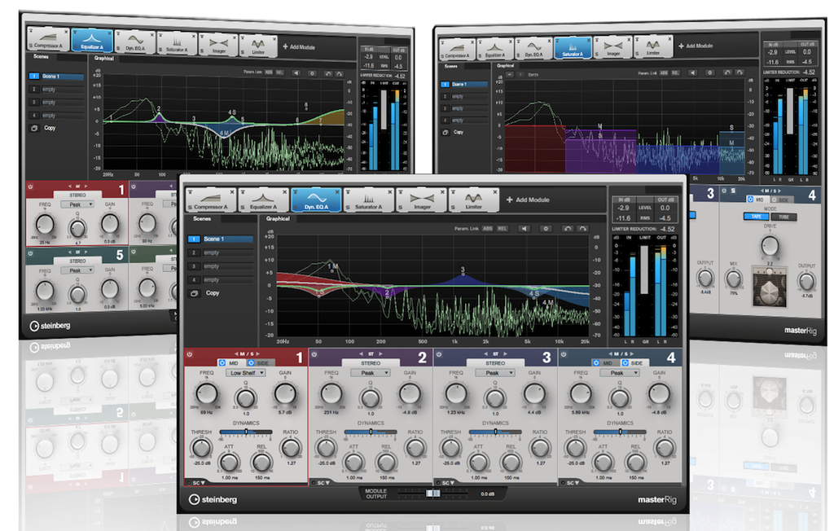Click band 3 GAIN knob at 4.4 dB
The height and width of the screenshot is (531, 834).
[534, 394]
